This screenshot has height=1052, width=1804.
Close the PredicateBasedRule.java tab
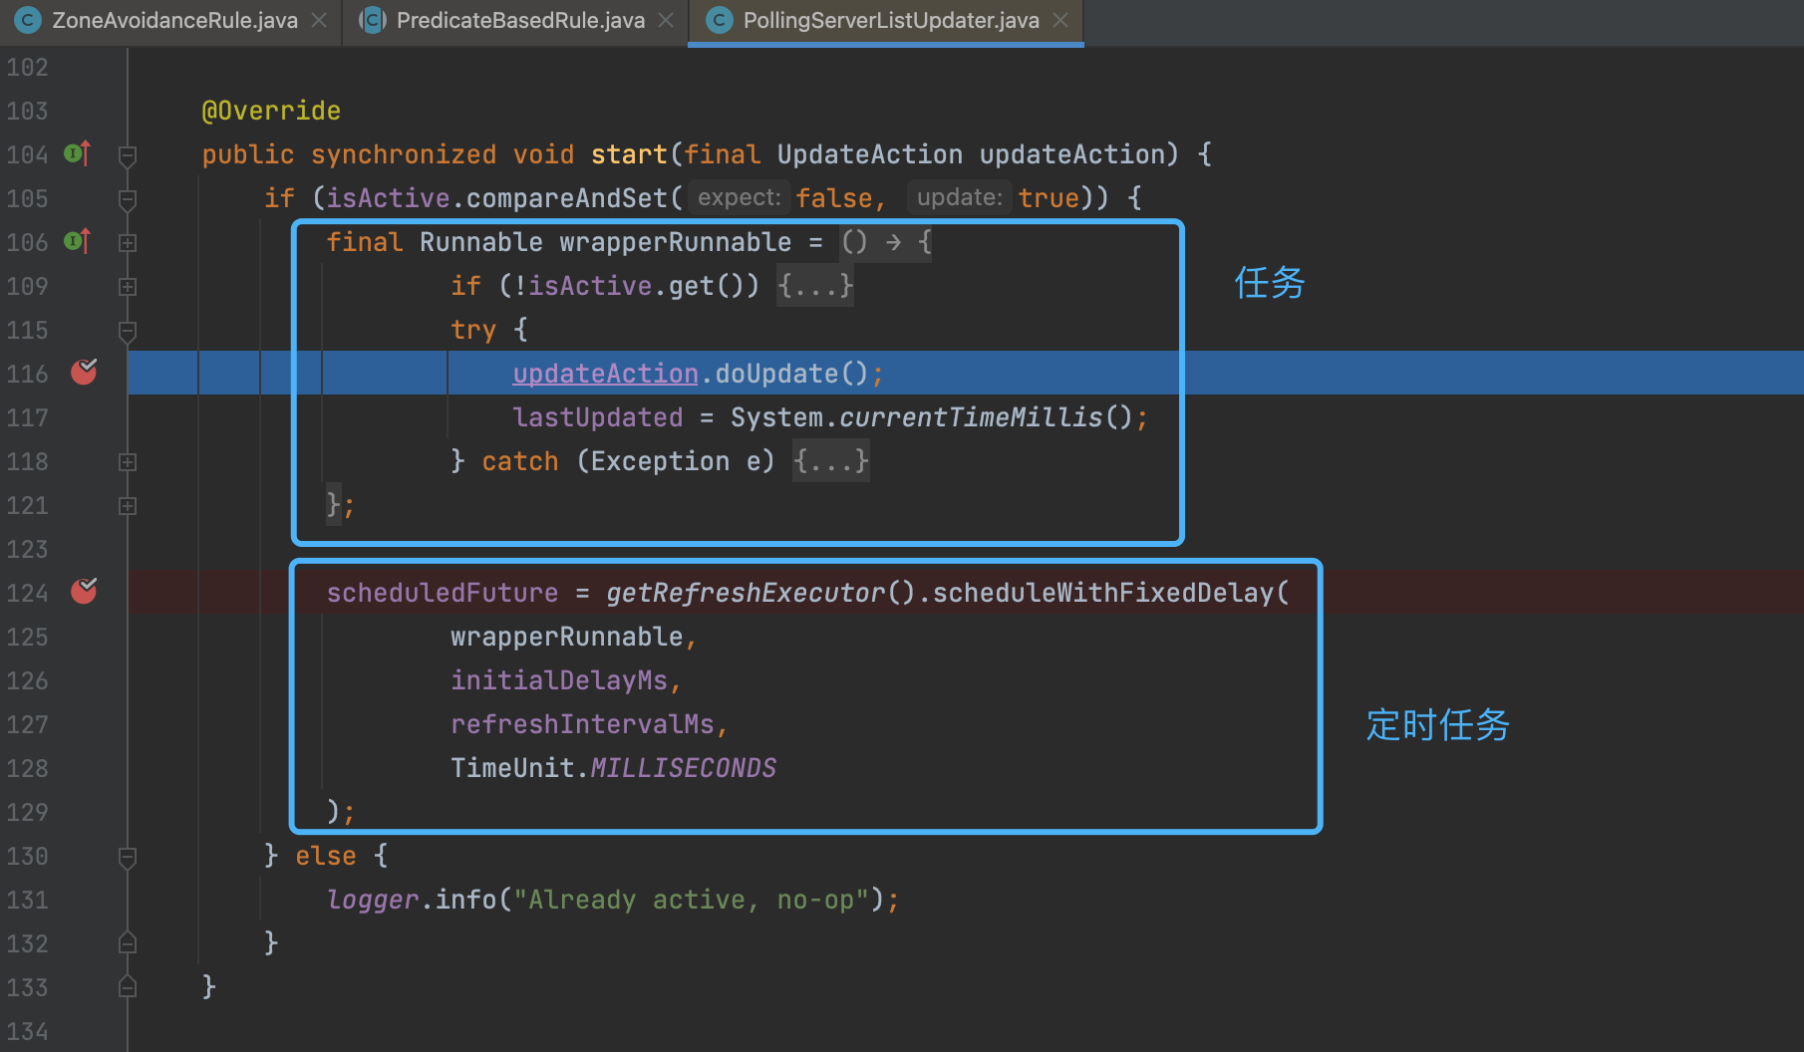tap(666, 20)
